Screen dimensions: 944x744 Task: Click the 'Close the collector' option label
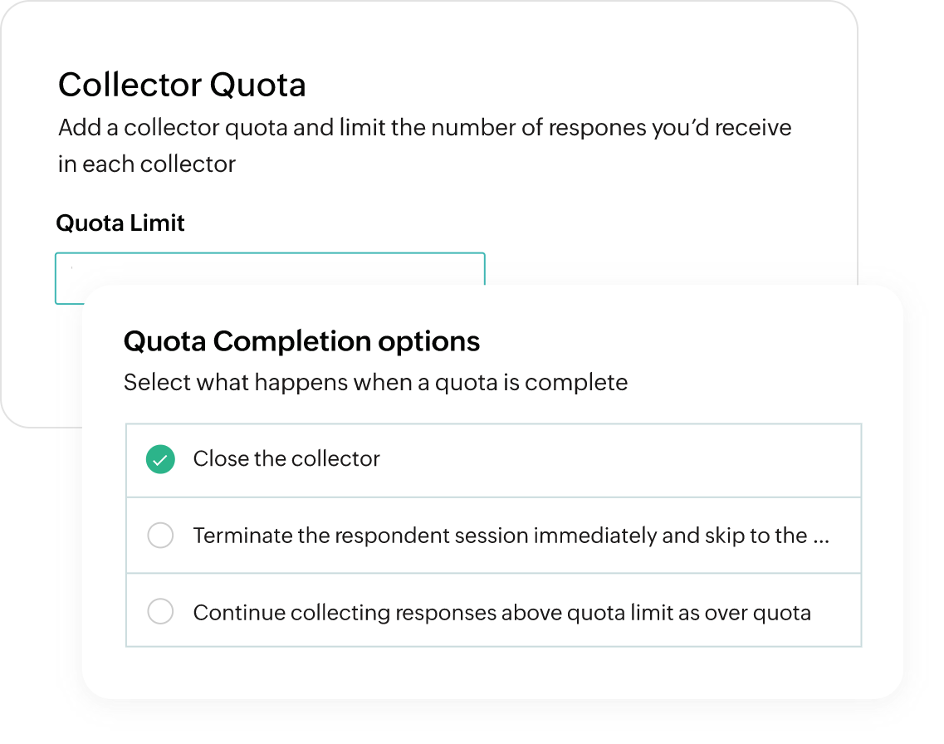(286, 459)
